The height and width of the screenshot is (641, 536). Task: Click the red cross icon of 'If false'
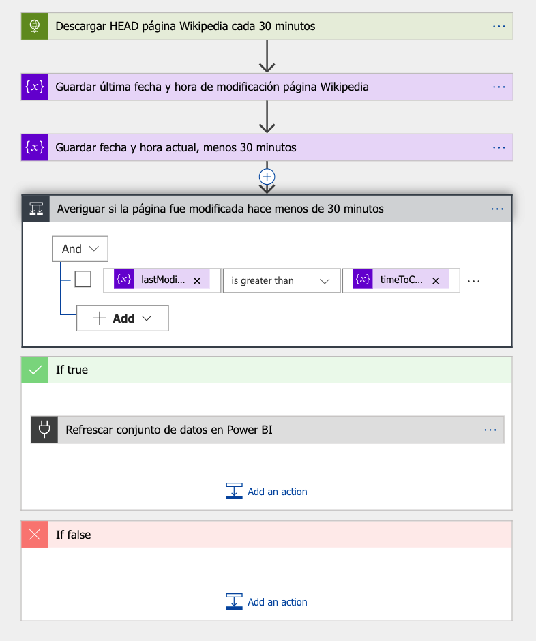pyautogui.click(x=34, y=535)
